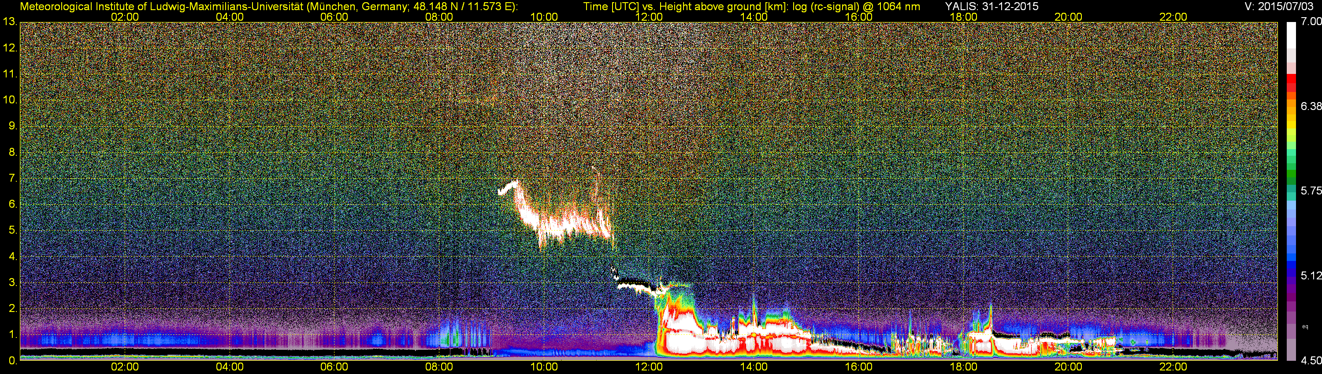This screenshot has height=374, width=1322.
Task: Click the 10. height axis label
Action: coord(10,100)
